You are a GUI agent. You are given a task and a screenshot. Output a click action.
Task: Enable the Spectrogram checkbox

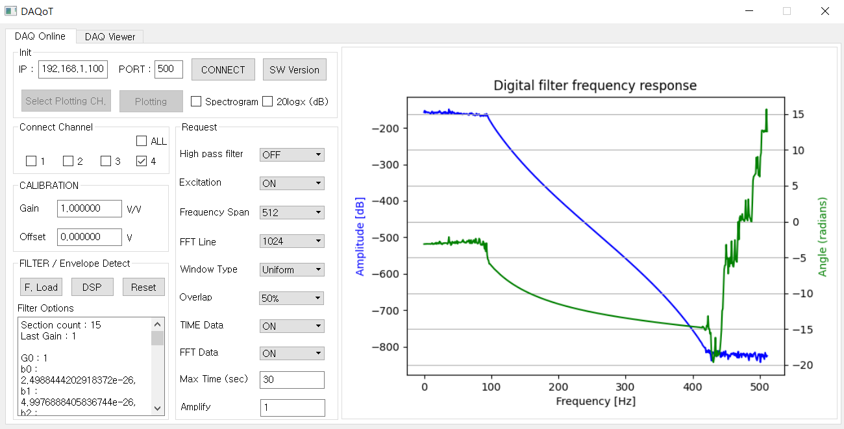click(x=196, y=101)
